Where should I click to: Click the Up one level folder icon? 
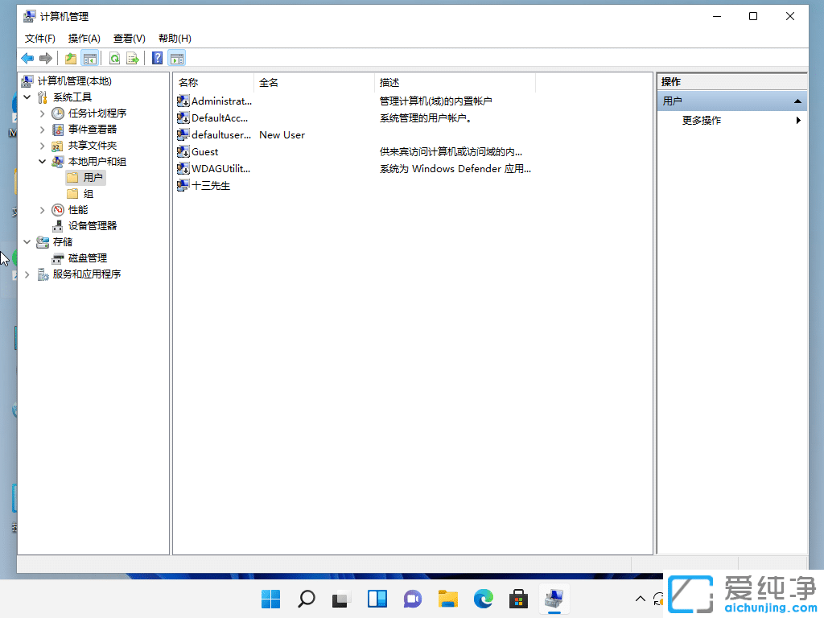70,57
